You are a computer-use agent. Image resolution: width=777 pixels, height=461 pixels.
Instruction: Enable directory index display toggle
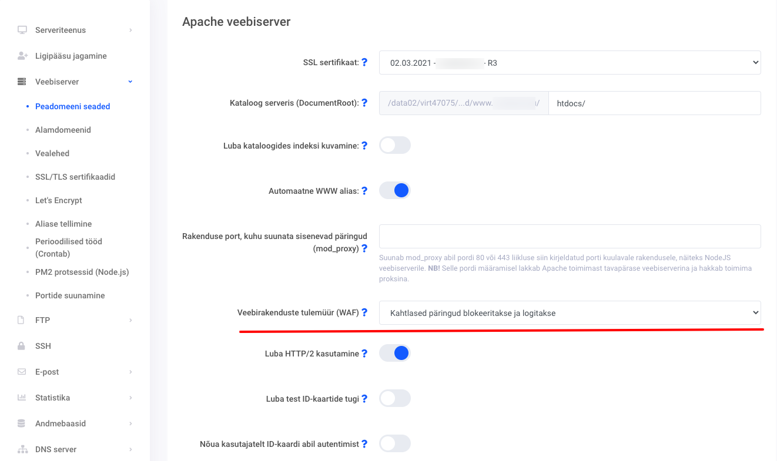point(394,145)
